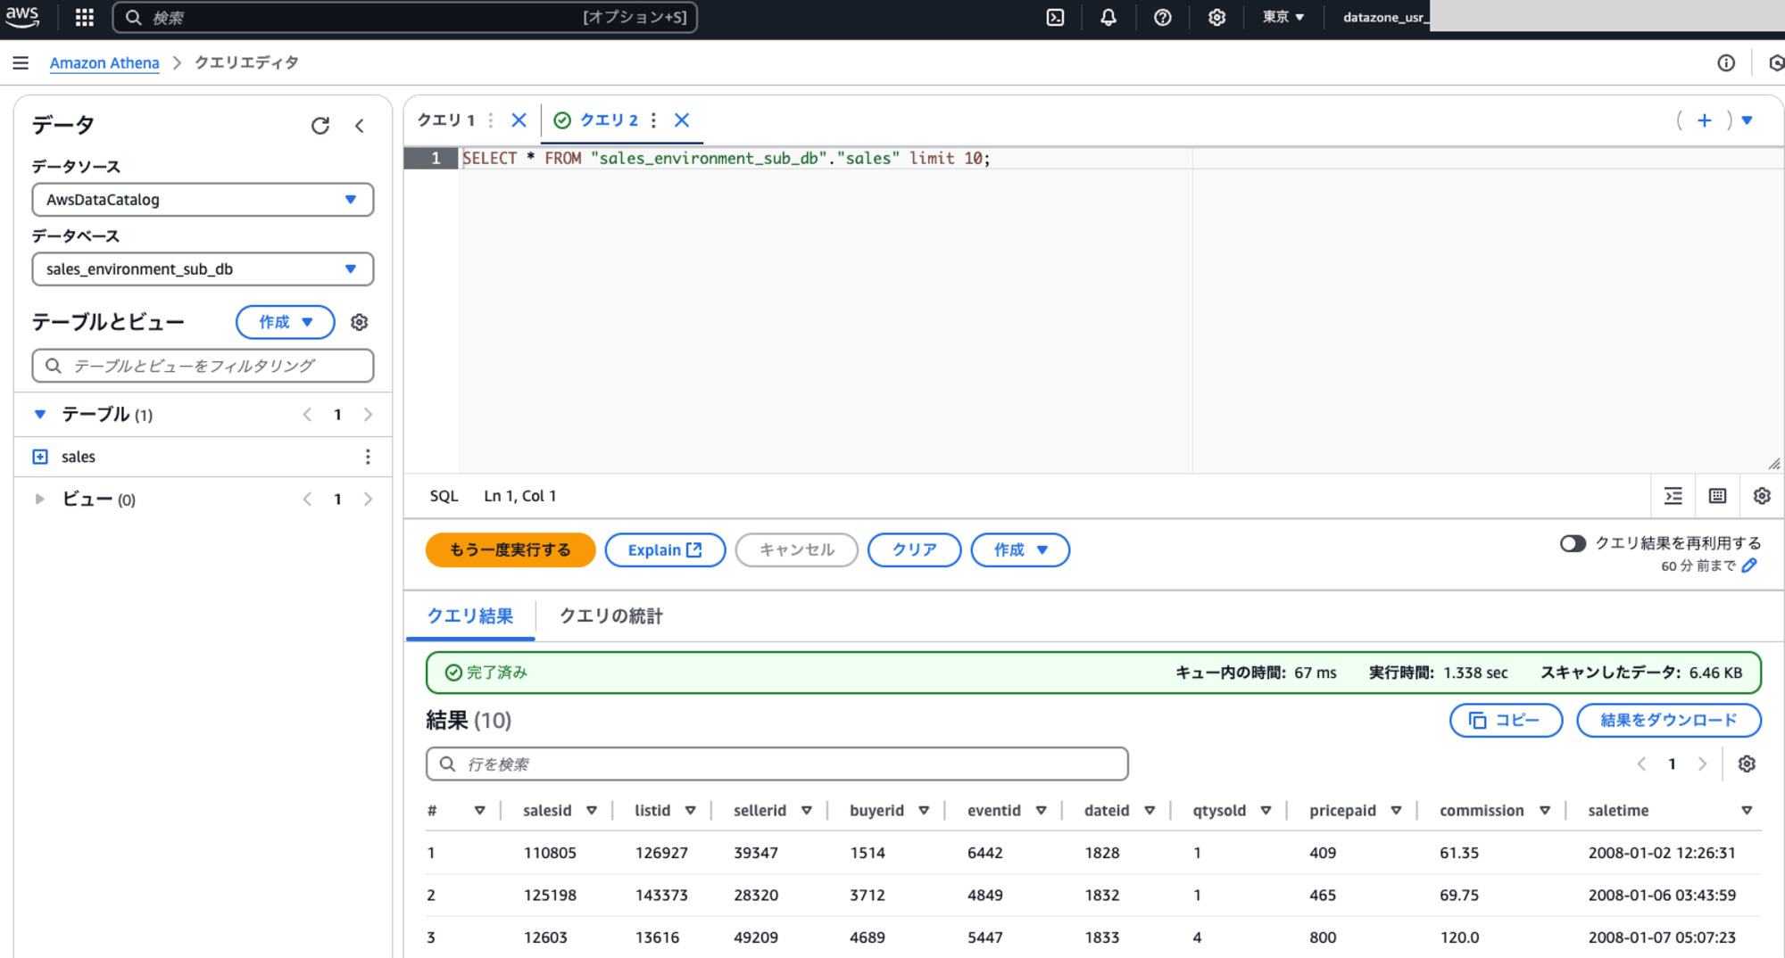Click the table and view filter field
Image resolution: width=1785 pixels, height=958 pixels.
click(x=203, y=366)
